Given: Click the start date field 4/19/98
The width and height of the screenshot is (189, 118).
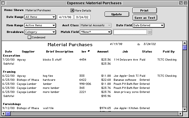Looking at the screenshot, I should pos(65,17).
